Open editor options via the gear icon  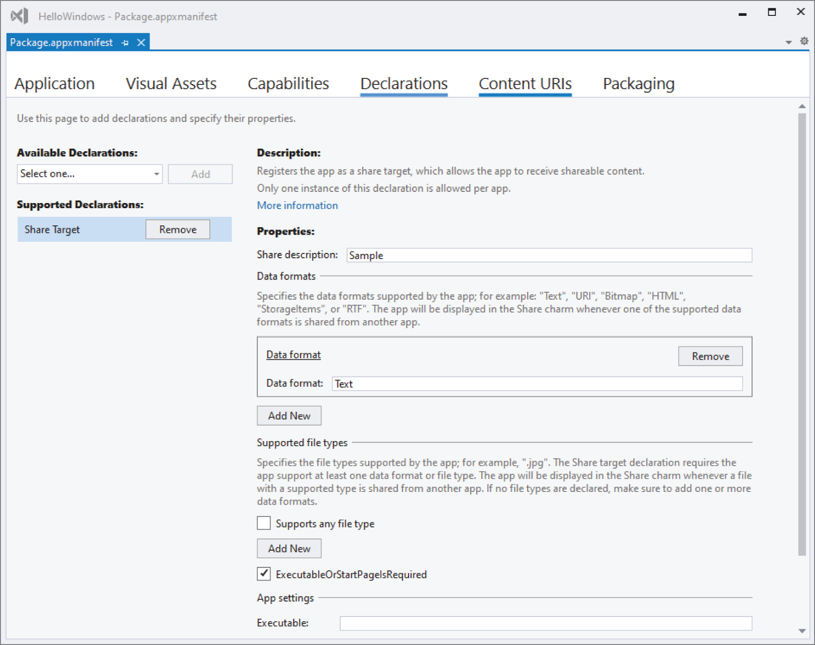click(805, 41)
